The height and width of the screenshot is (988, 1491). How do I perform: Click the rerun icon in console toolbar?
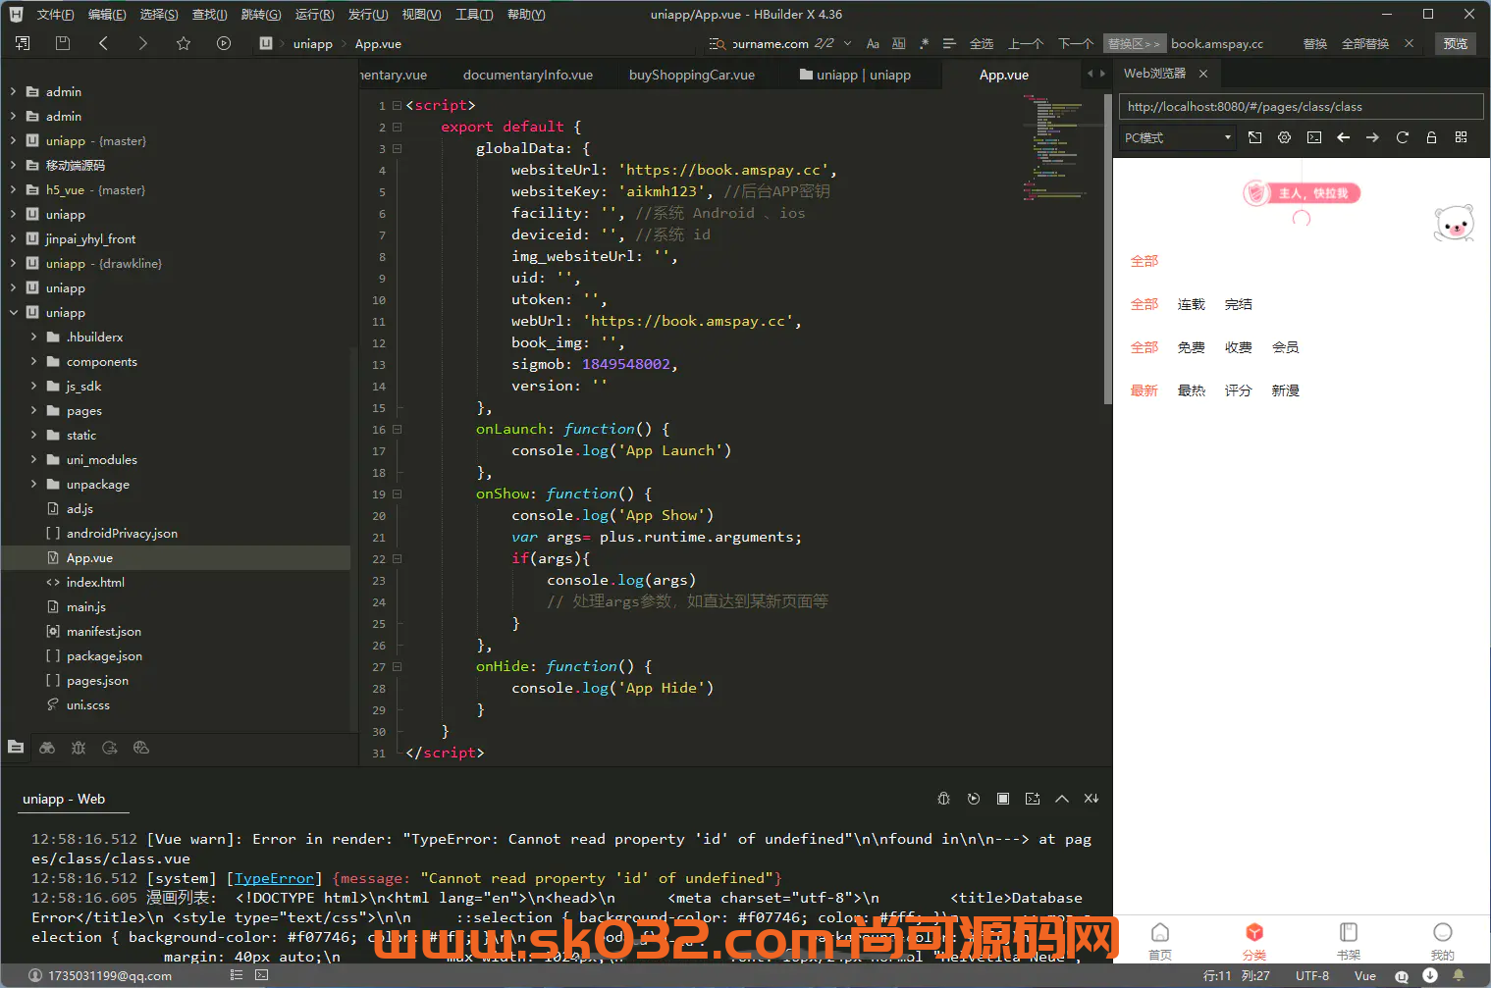(x=974, y=799)
